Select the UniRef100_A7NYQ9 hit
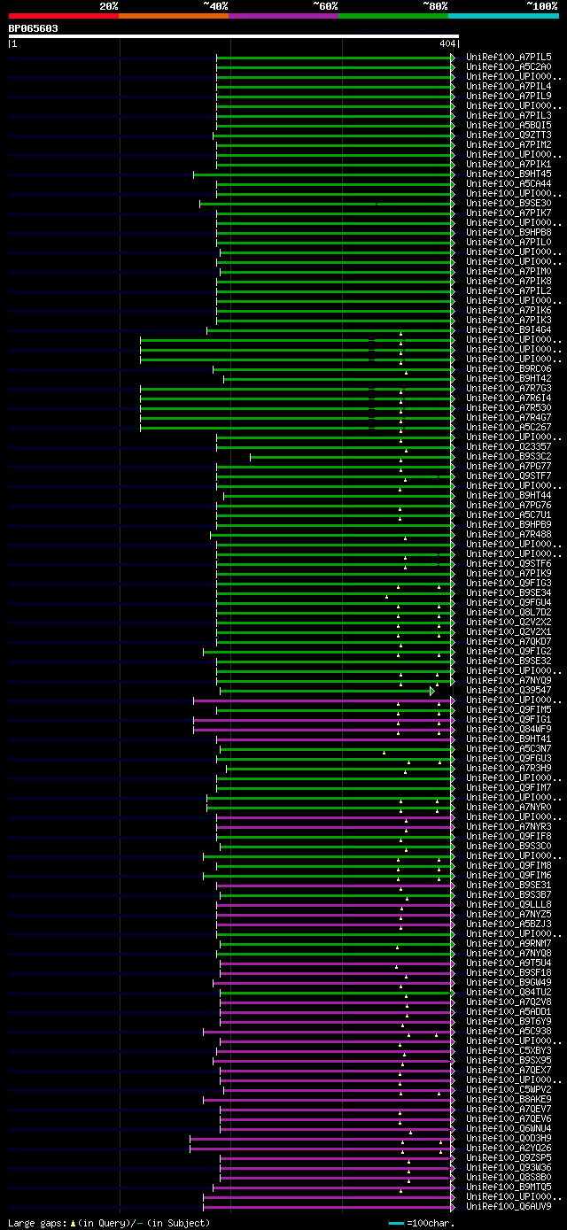The height and width of the screenshot is (1230, 567). coord(509,680)
